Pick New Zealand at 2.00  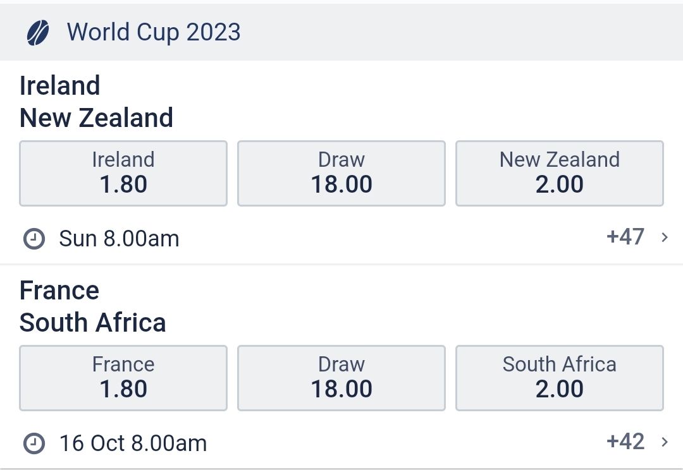point(559,173)
